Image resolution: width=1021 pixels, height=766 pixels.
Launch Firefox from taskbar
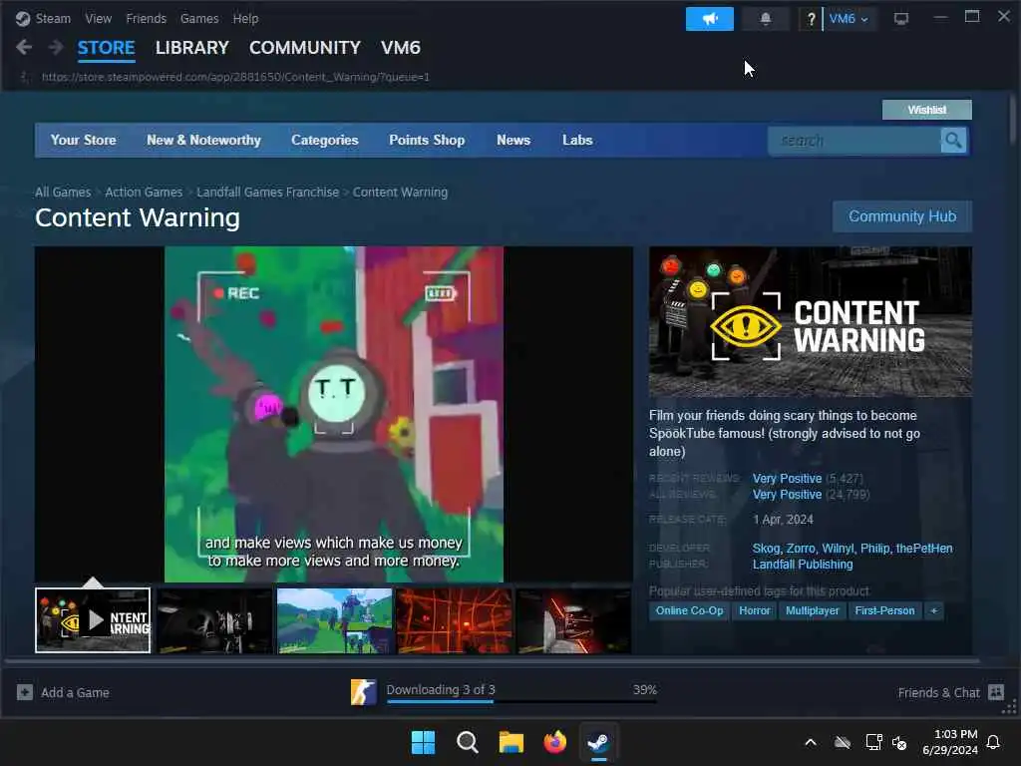[555, 742]
